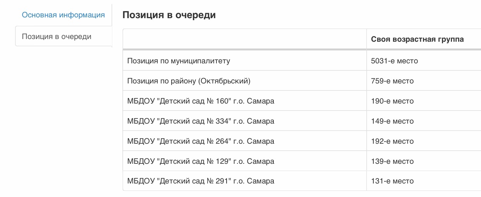Select the Детский сад № 334 row
The height and width of the screenshot is (197, 481).
302,121
